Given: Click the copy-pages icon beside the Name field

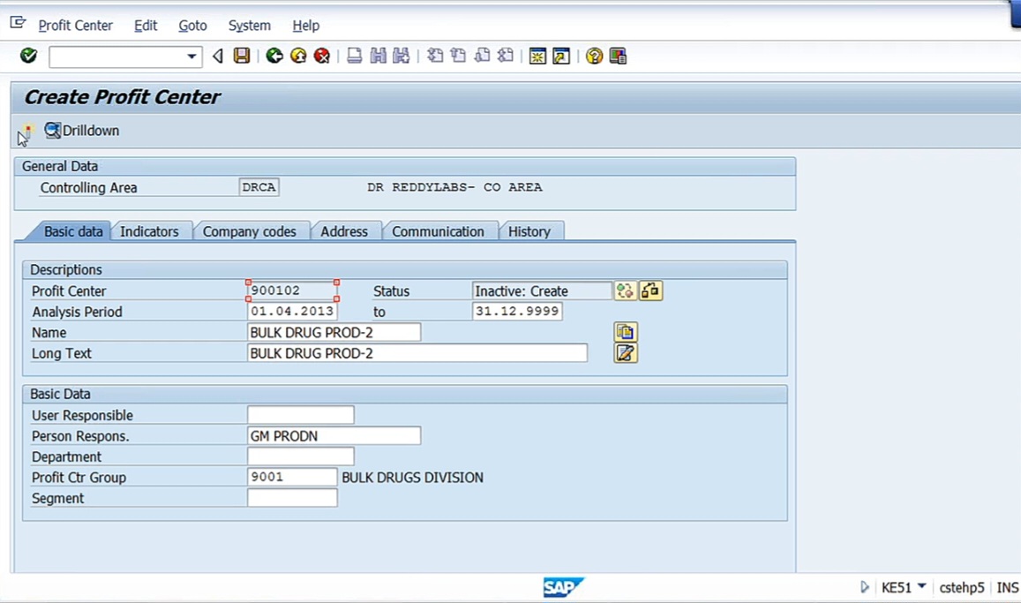Looking at the screenshot, I should (626, 332).
